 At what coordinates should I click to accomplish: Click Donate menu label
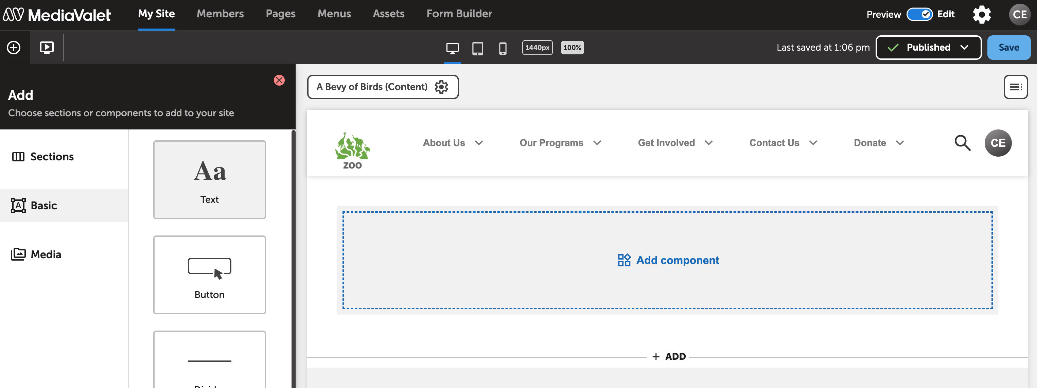point(870,143)
